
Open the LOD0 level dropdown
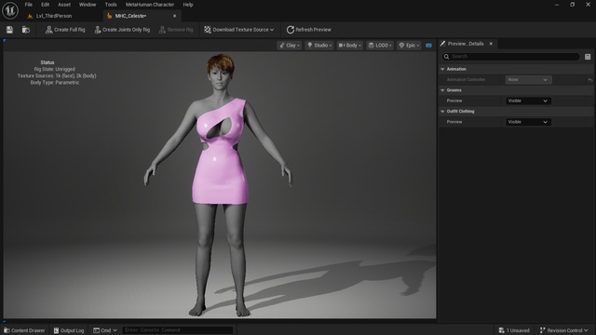point(380,46)
